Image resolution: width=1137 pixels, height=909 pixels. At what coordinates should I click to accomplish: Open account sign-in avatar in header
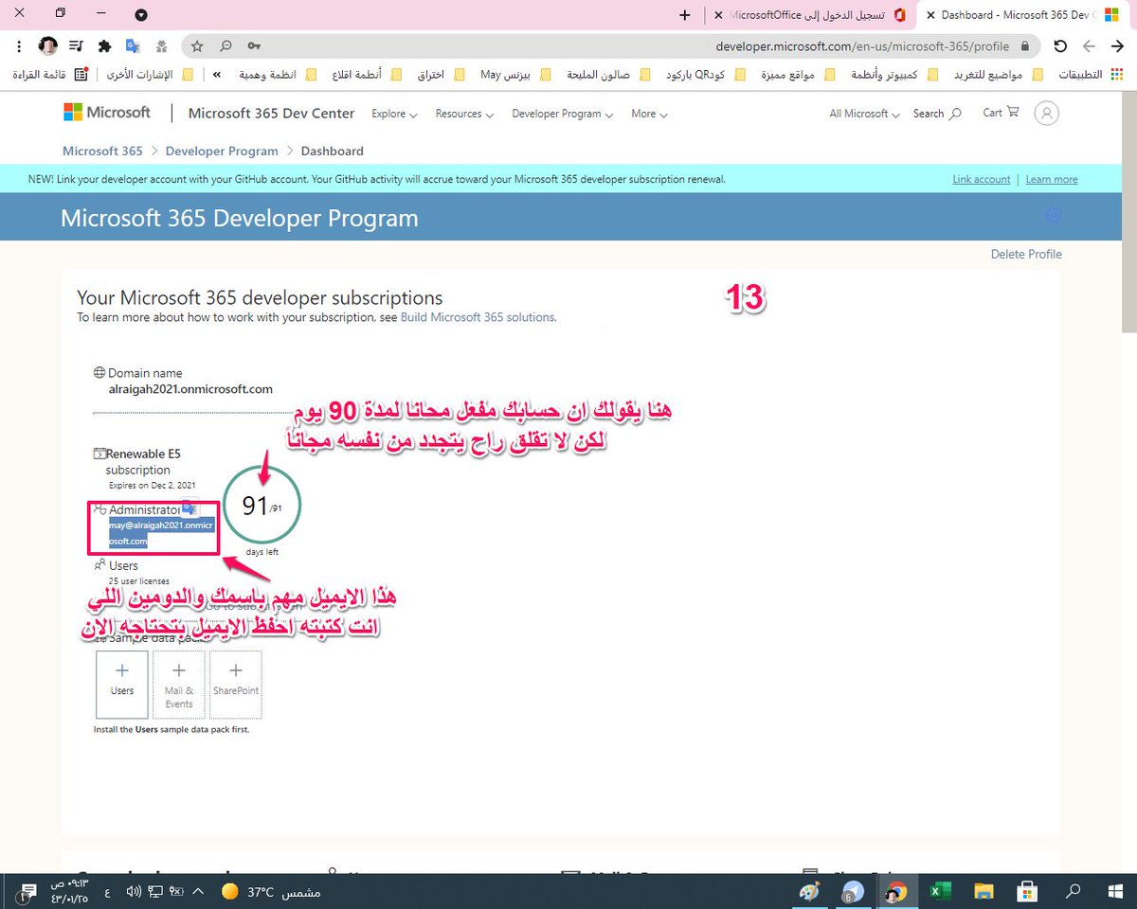click(x=1047, y=113)
